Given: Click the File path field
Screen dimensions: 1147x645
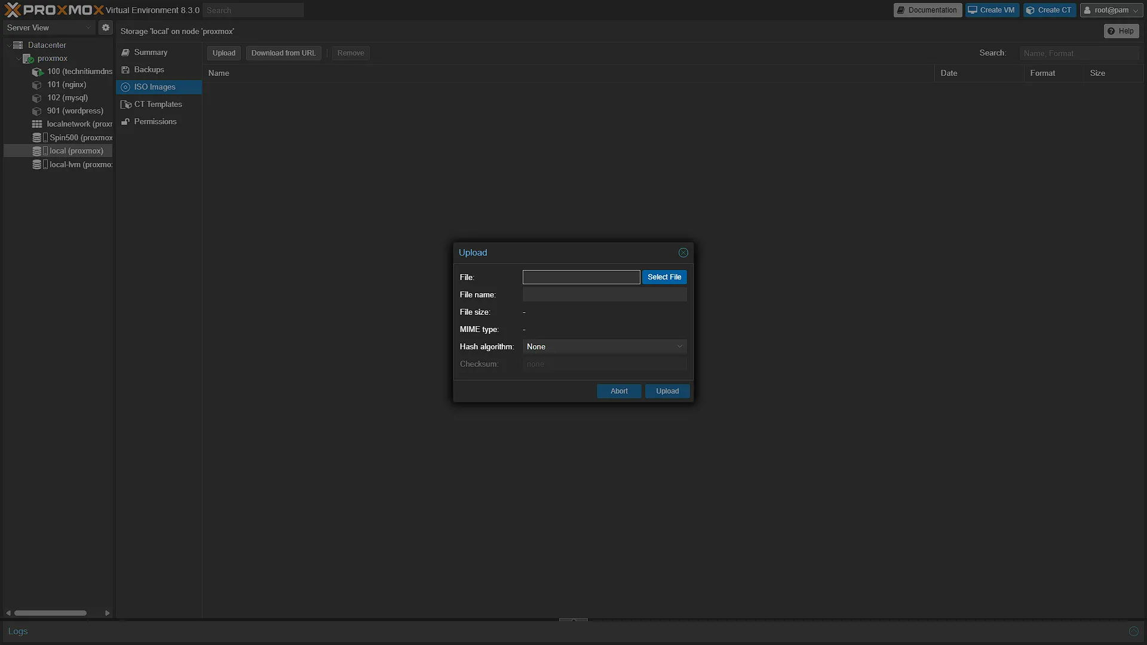Looking at the screenshot, I should (581, 277).
